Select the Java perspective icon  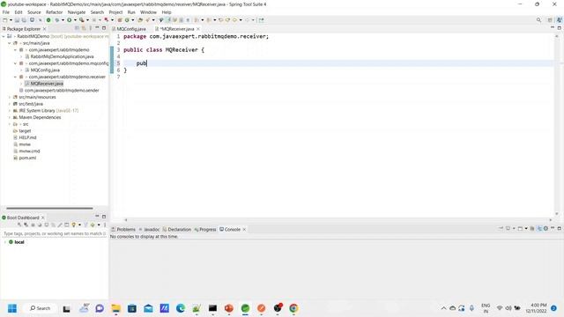tap(559, 20)
